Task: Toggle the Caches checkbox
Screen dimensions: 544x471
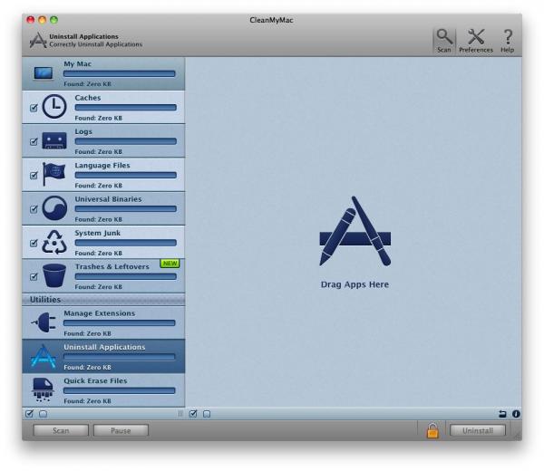Action: click(x=34, y=108)
